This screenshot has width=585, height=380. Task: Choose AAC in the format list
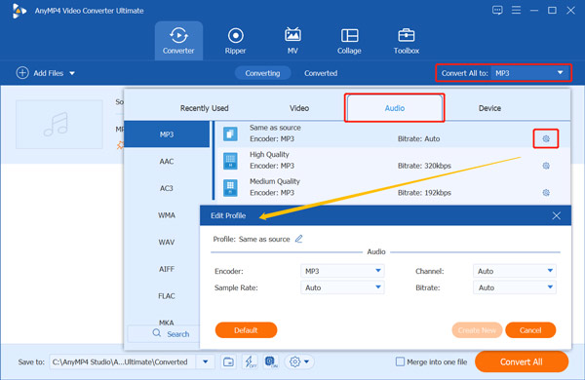click(x=167, y=161)
